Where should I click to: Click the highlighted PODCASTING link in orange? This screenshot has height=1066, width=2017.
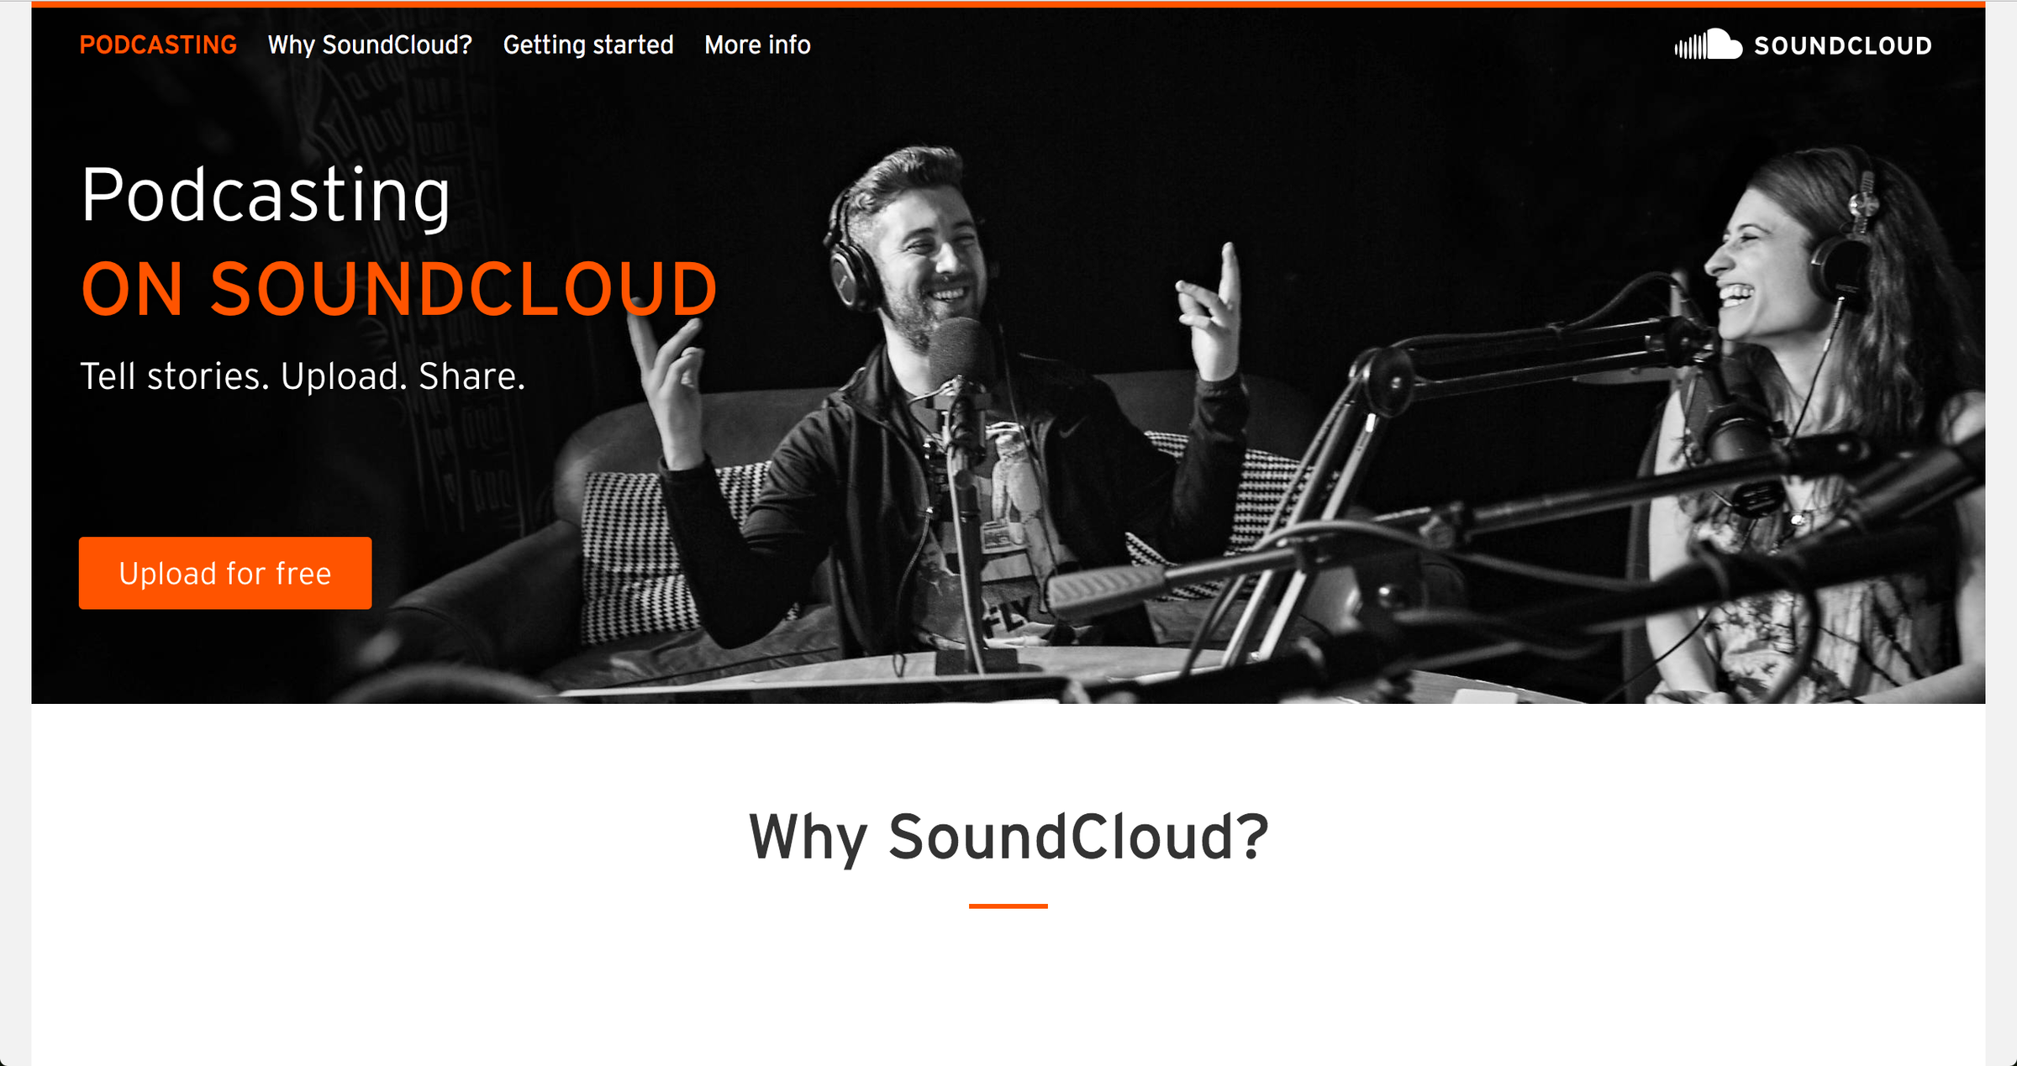(158, 45)
